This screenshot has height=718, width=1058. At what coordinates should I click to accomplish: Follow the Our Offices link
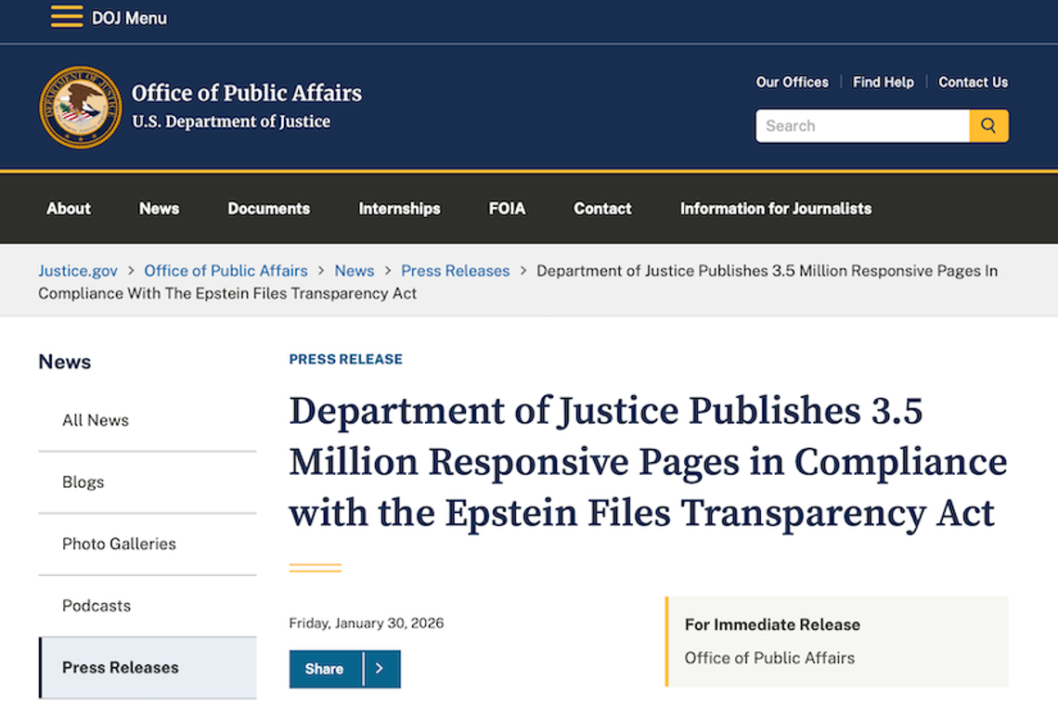click(x=792, y=83)
